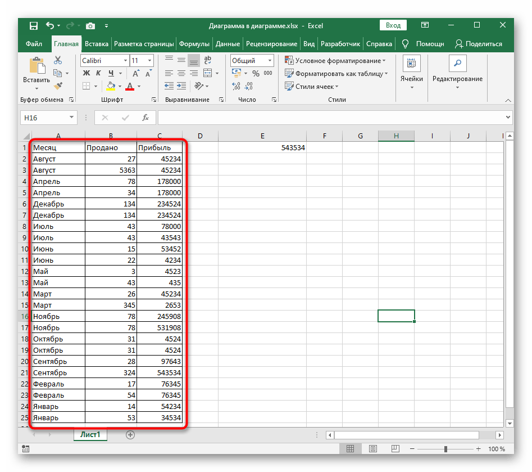
Task: Click accounting number format icon
Action: click(x=237, y=73)
